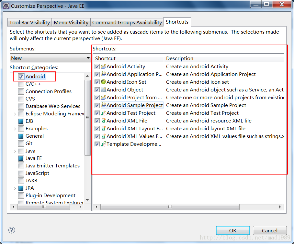Viewport: 294px width, 244px height.
Task: Click the categories vertical scrollbar thumb
Action: (87, 118)
